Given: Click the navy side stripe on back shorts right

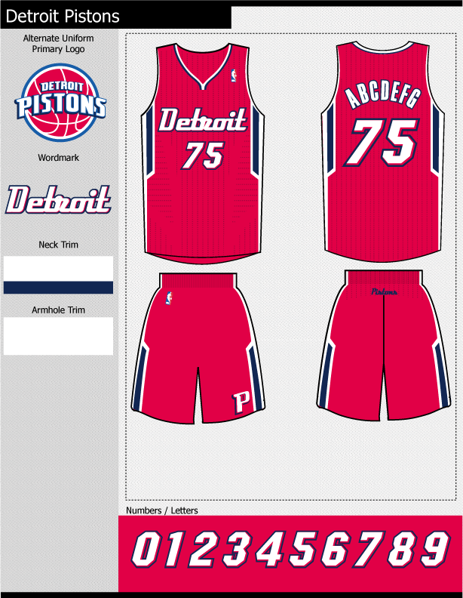Looking at the screenshot, I should (442, 375).
